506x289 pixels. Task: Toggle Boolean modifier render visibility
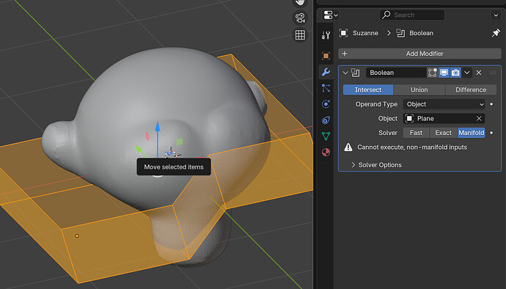point(455,73)
